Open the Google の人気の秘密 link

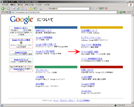click(45, 51)
